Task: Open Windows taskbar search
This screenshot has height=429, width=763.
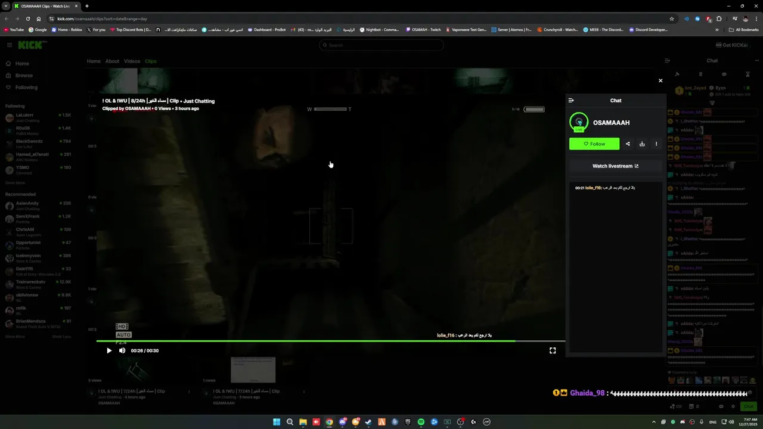Action: [x=290, y=422]
